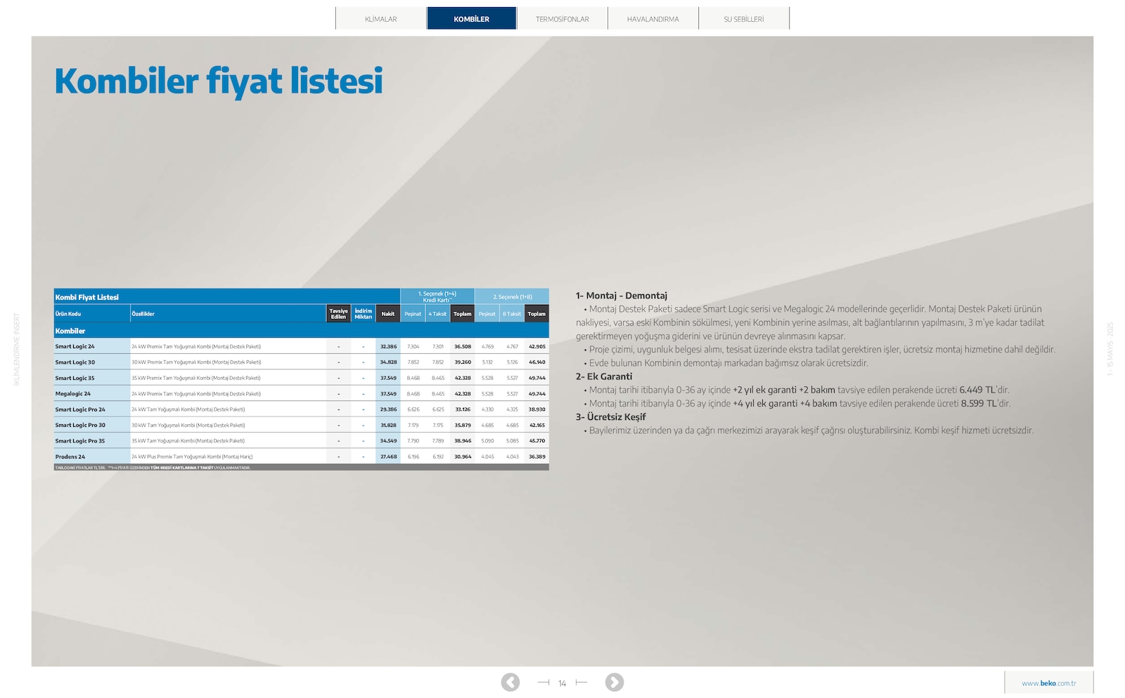Screen dimensions: 1125x698
Task: Click the 34.549 cash price cell
Action: point(388,441)
